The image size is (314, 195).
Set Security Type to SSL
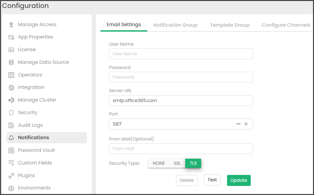pyautogui.click(x=177, y=163)
